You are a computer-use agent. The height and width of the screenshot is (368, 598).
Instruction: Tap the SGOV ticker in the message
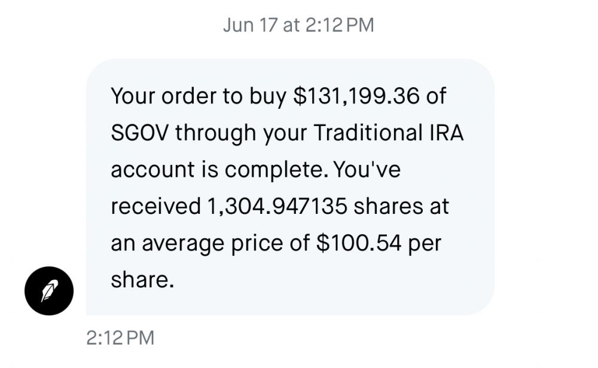[139, 133]
